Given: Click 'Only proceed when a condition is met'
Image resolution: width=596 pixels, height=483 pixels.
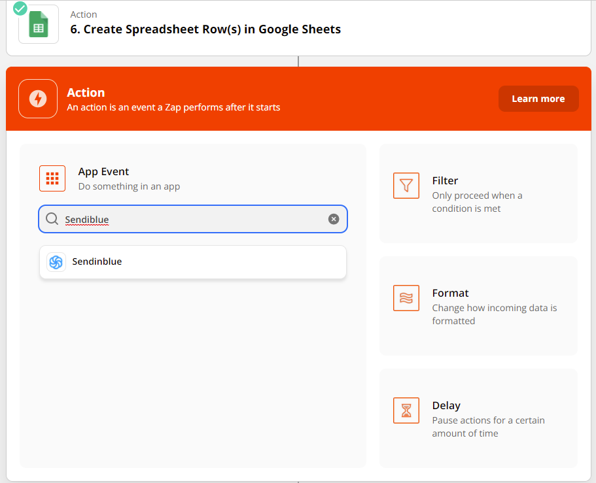Looking at the screenshot, I should pos(477,202).
